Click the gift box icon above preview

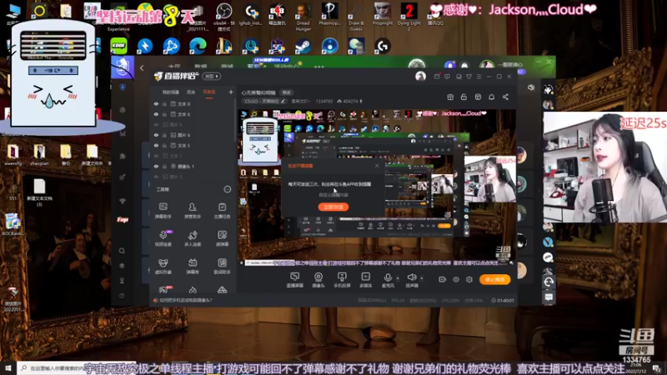(450, 97)
